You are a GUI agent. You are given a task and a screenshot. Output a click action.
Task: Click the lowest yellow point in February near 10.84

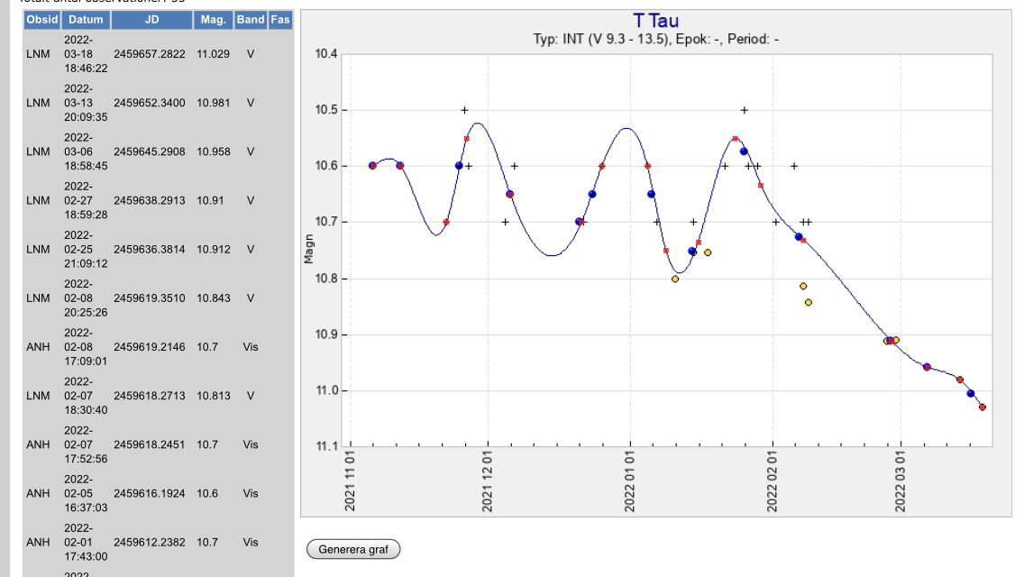coord(809,302)
